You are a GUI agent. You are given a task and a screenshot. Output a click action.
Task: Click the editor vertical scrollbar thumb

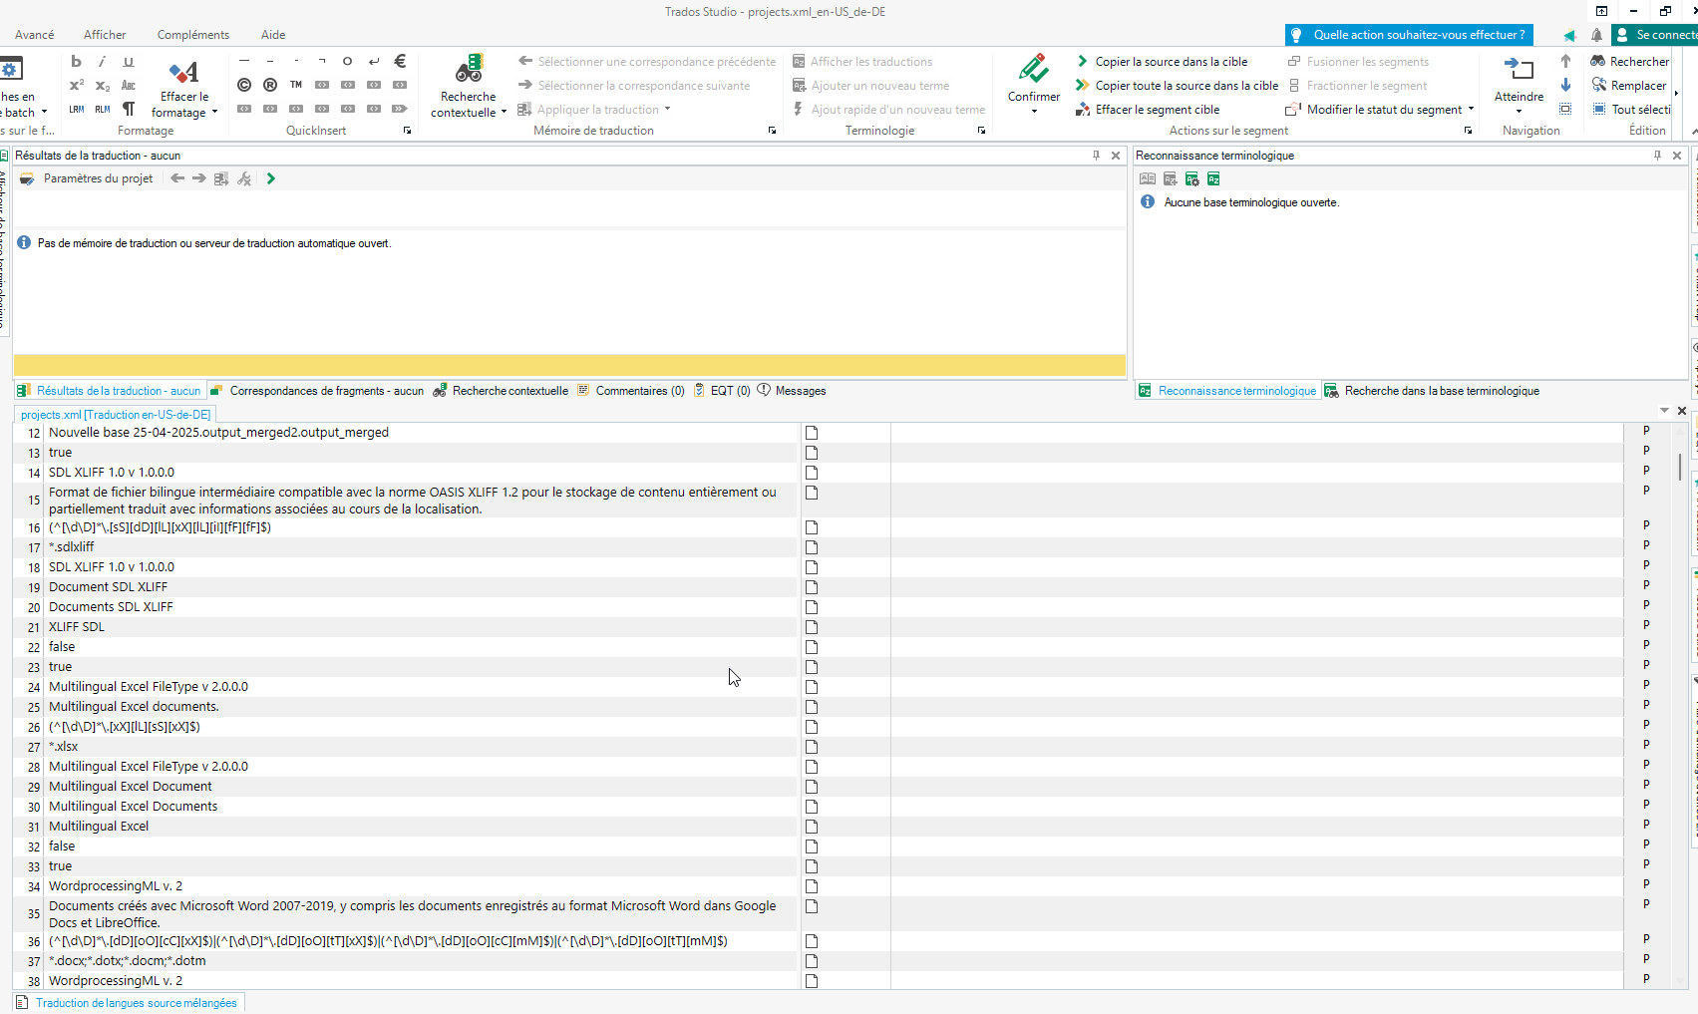pos(1680,466)
